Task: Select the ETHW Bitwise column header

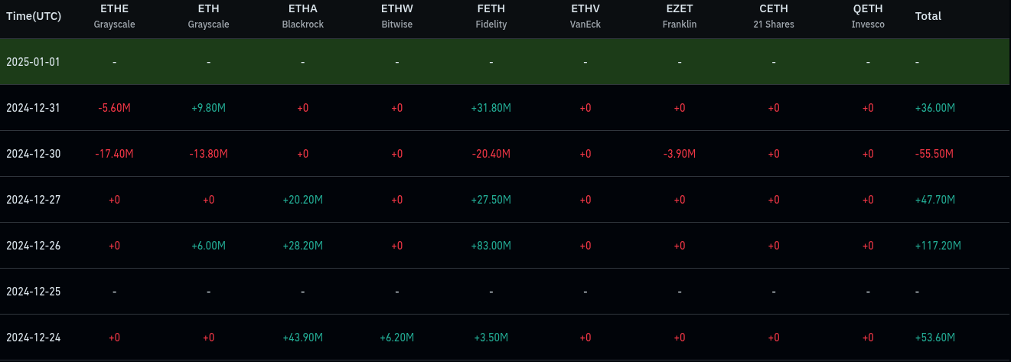Action: (396, 16)
